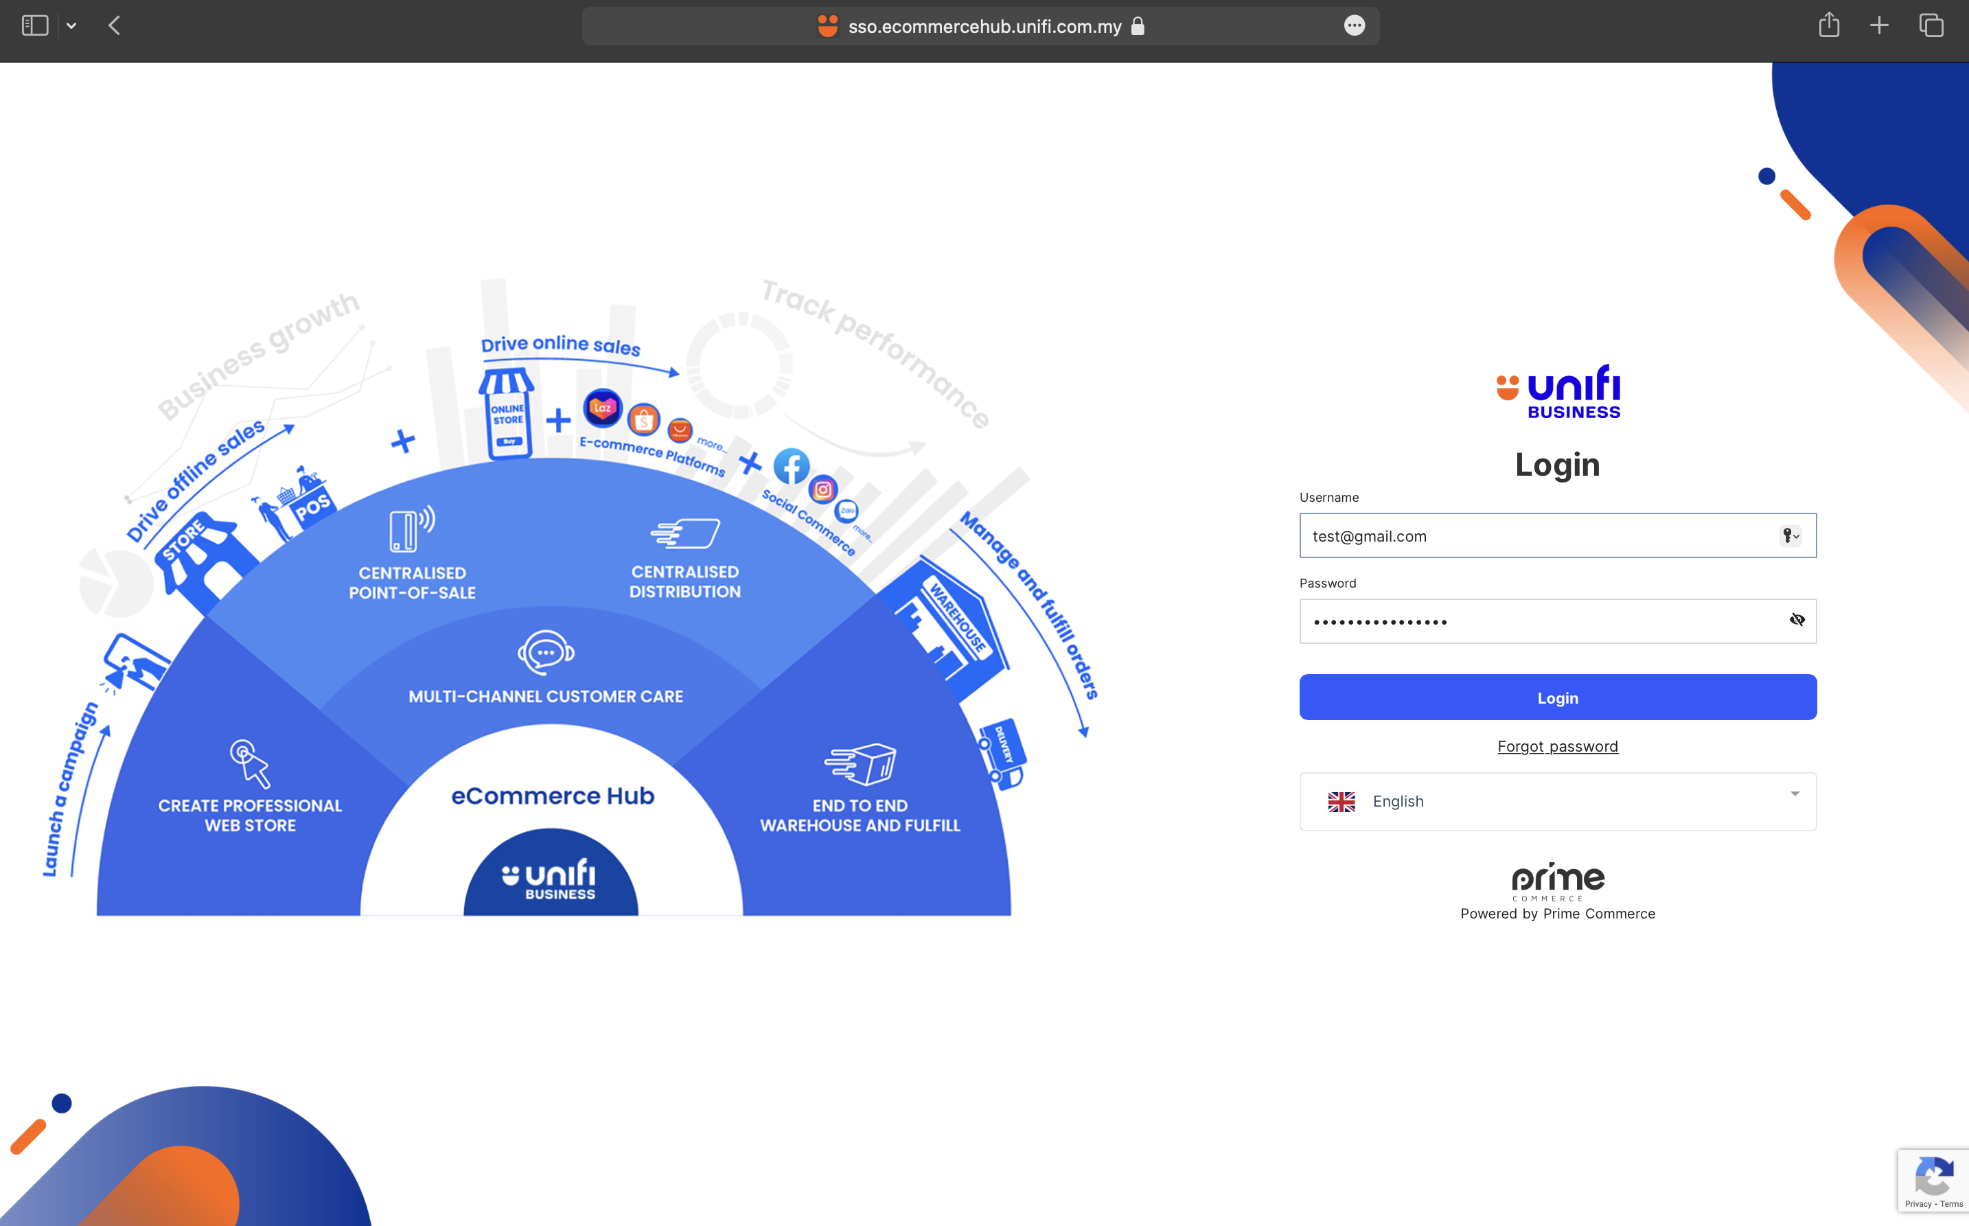Image resolution: width=1969 pixels, height=1226 pixels.
Task: Click the Prime Commerce logo
Action: tap(1557, 881)
